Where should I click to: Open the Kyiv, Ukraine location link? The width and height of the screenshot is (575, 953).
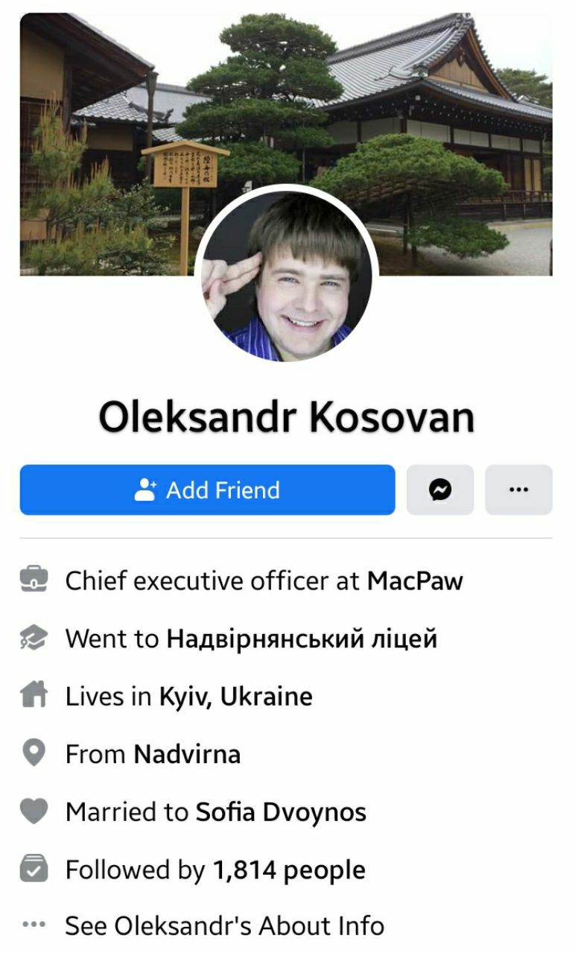tap(236, 697)
